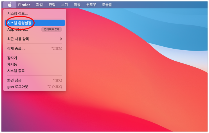Select 화면 잠금 menu entry
Image resolution: width=209 pixels, height=133 pixels.
click(x=35, y=80)
